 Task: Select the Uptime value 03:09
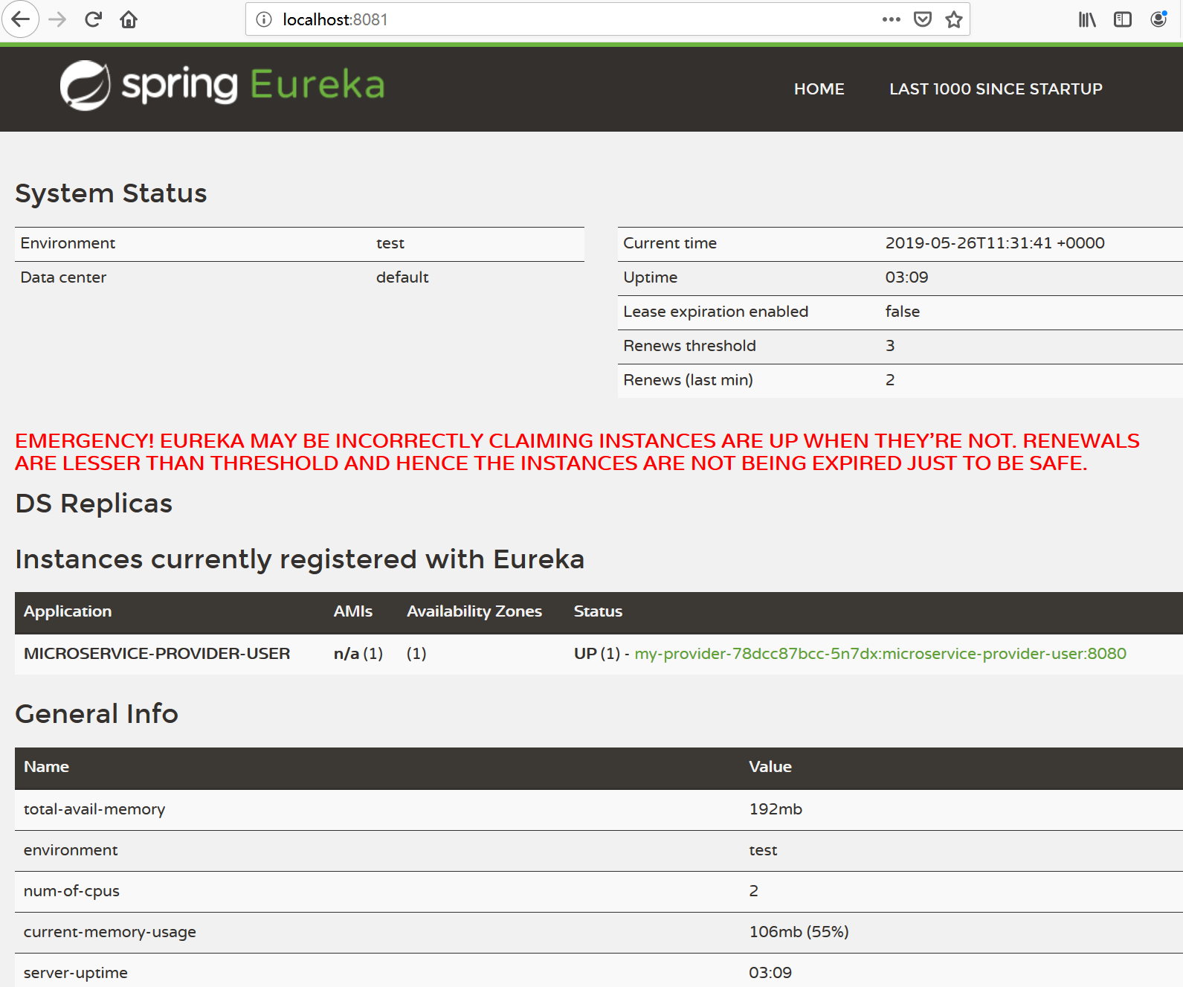click(x=906, y=277)
